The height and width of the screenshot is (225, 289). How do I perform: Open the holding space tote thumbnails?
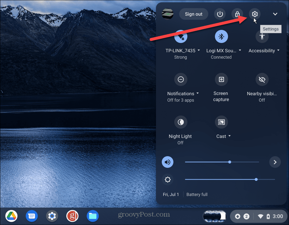click(x=215, y=216)
